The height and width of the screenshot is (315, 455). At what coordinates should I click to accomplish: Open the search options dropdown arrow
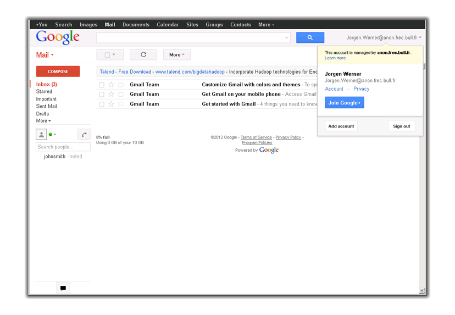[286, 37]
